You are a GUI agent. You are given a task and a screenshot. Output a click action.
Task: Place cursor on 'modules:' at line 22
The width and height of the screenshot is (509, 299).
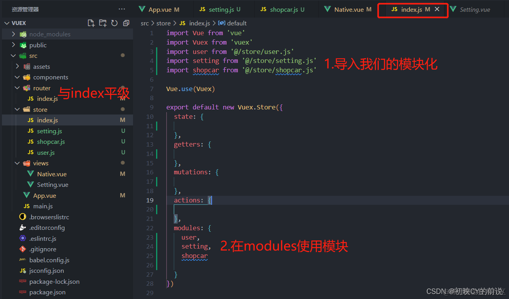tap(189, 228)
